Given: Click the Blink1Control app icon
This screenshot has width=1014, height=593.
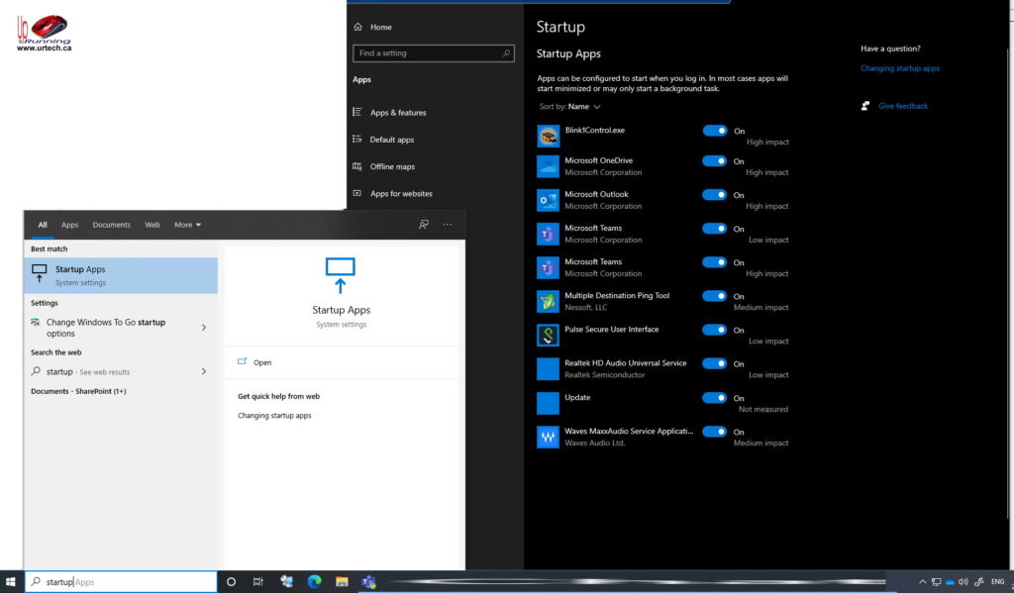Looking at the screenshot, I should [548, 135].
